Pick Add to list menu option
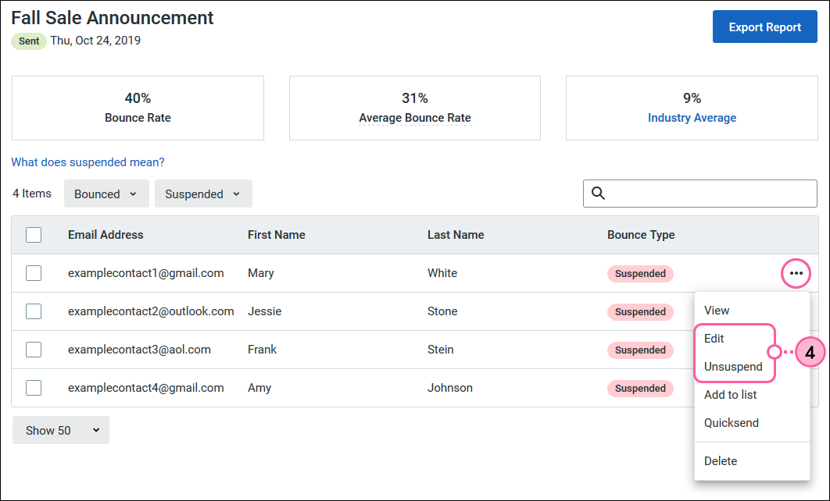 click(x=730, y=395)
